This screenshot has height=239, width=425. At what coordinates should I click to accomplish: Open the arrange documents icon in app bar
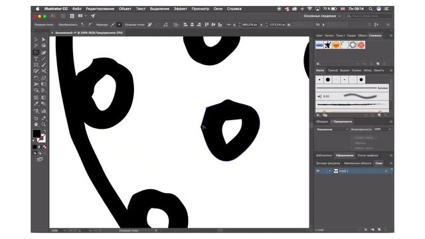point(82,16)
